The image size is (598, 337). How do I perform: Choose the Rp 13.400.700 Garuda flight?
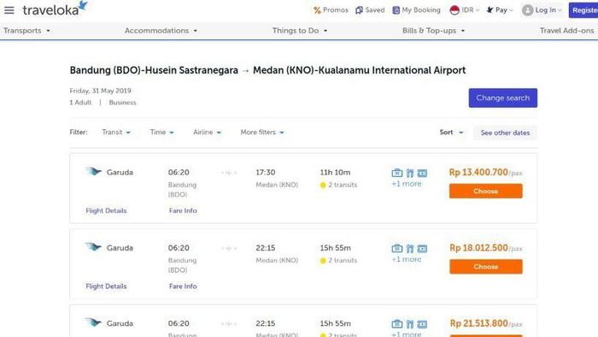[x=485, y=191]
